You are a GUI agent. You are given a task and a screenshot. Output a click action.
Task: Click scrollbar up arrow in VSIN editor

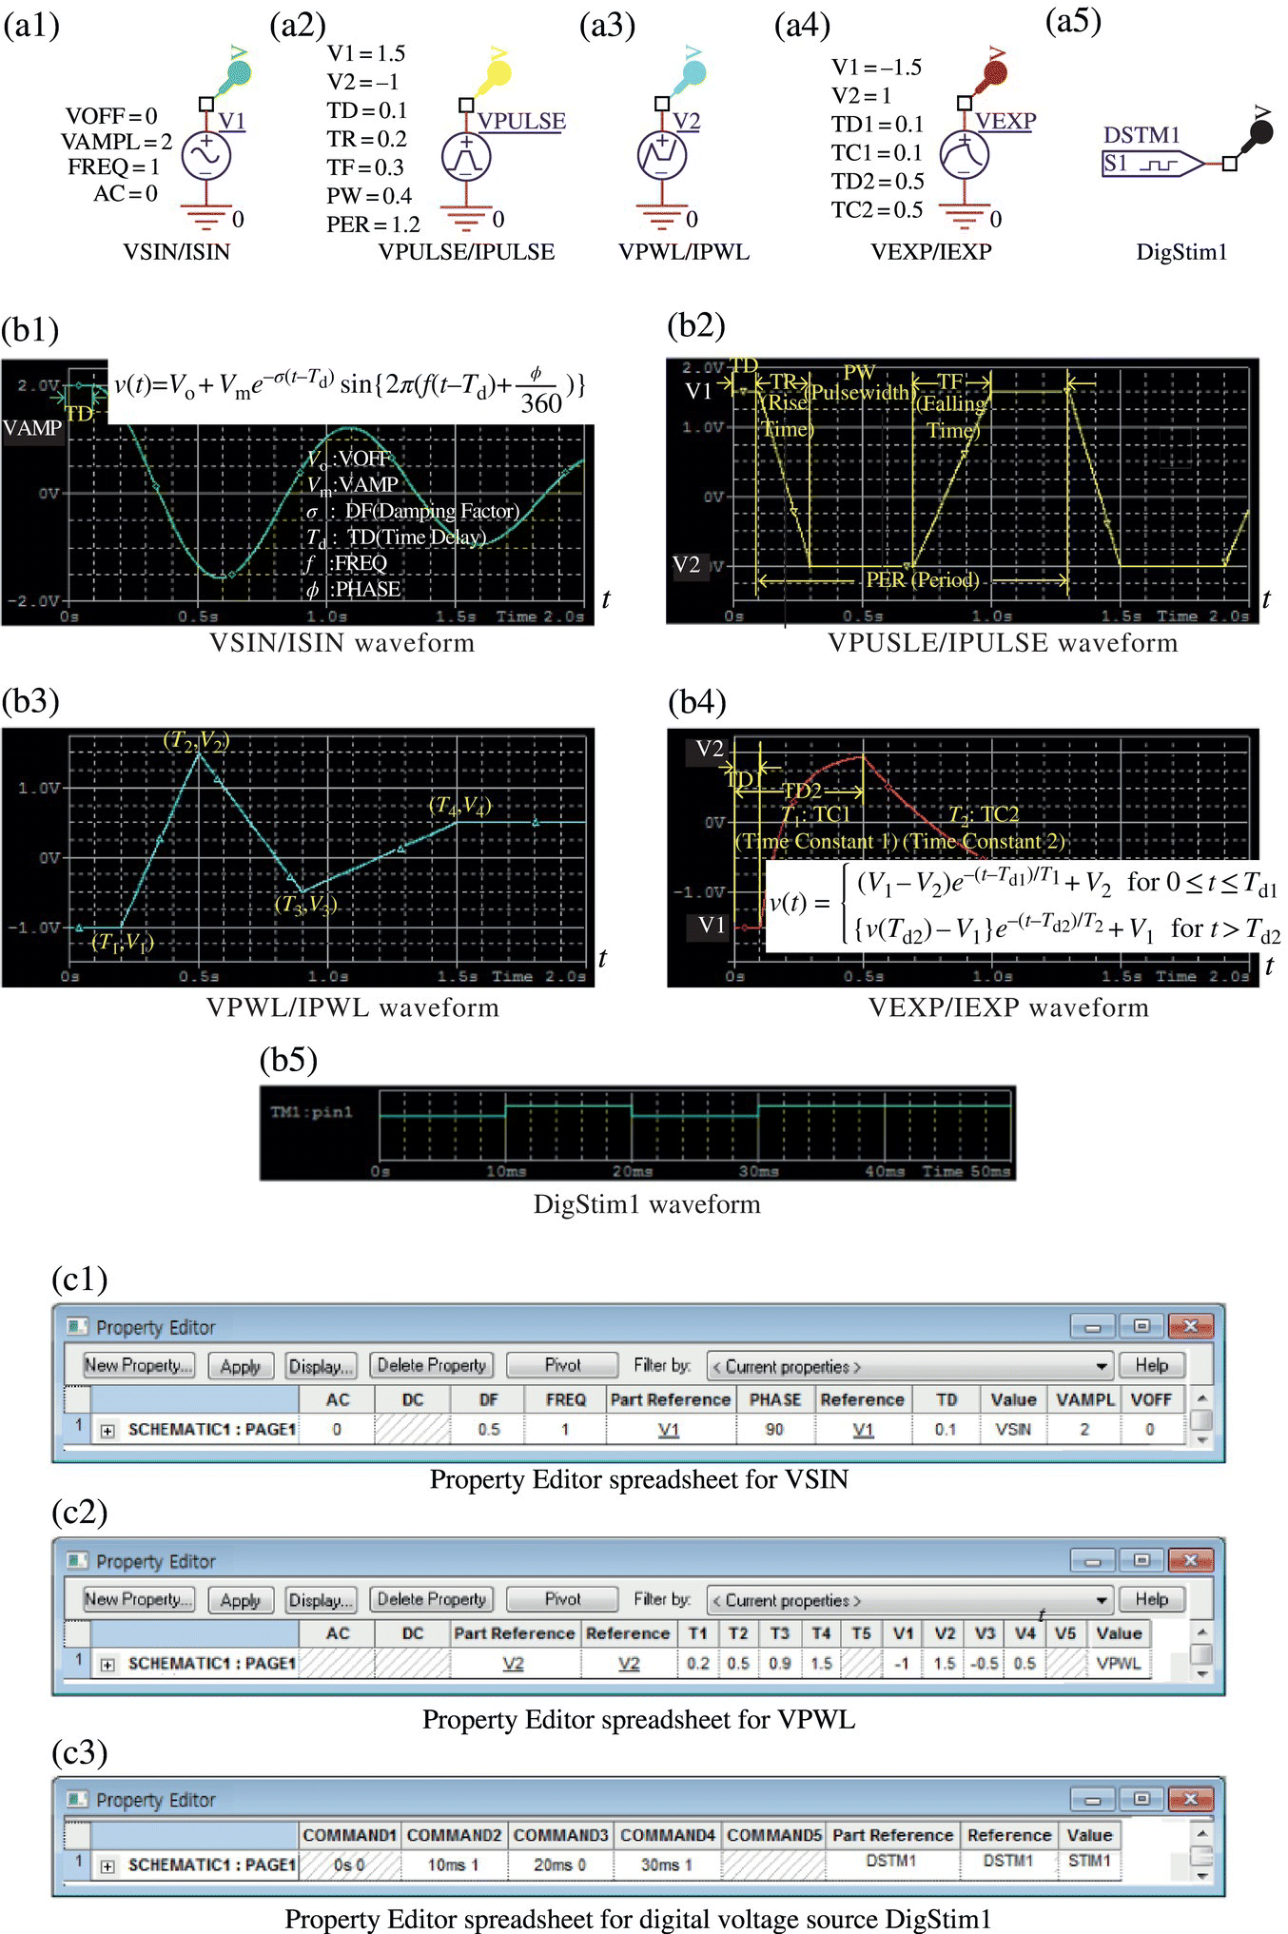[1201, 1397]
